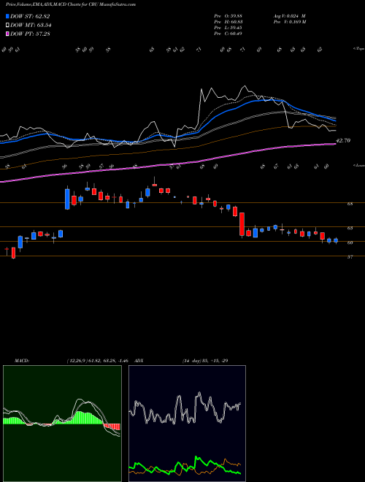Screen dimensions: 365x482
Task: Click inside the dark blue ADX chart
Action: tap(187, 424)
